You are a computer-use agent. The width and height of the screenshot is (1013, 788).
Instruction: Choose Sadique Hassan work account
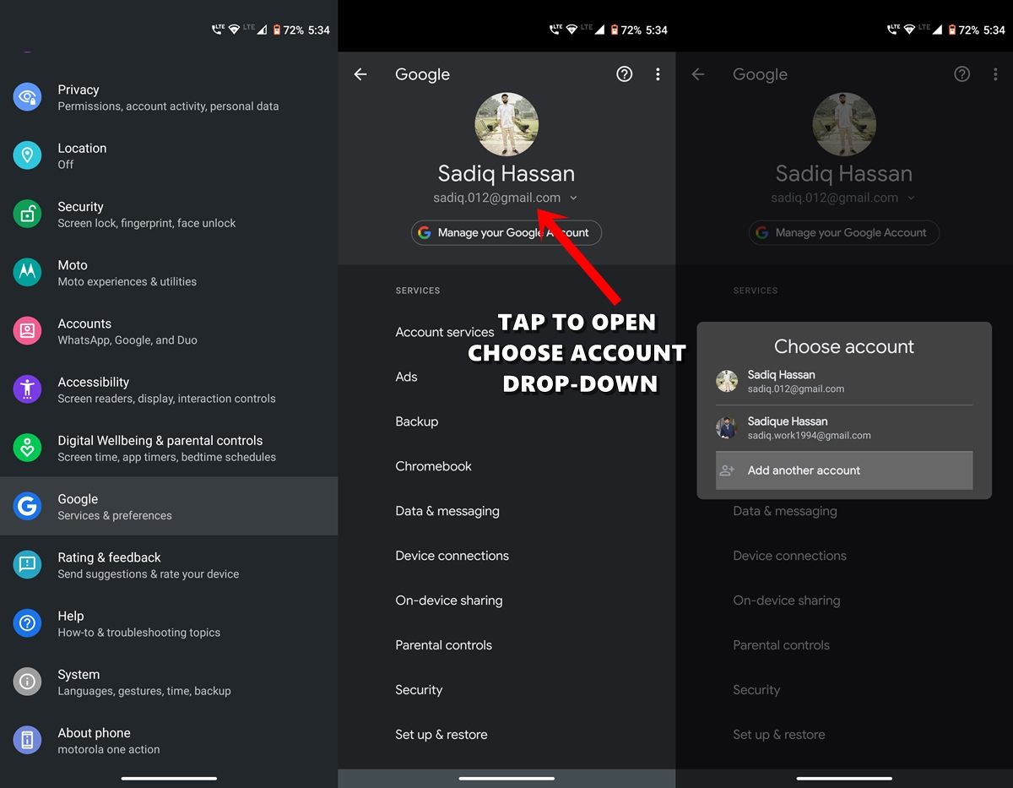coord(844,428)
